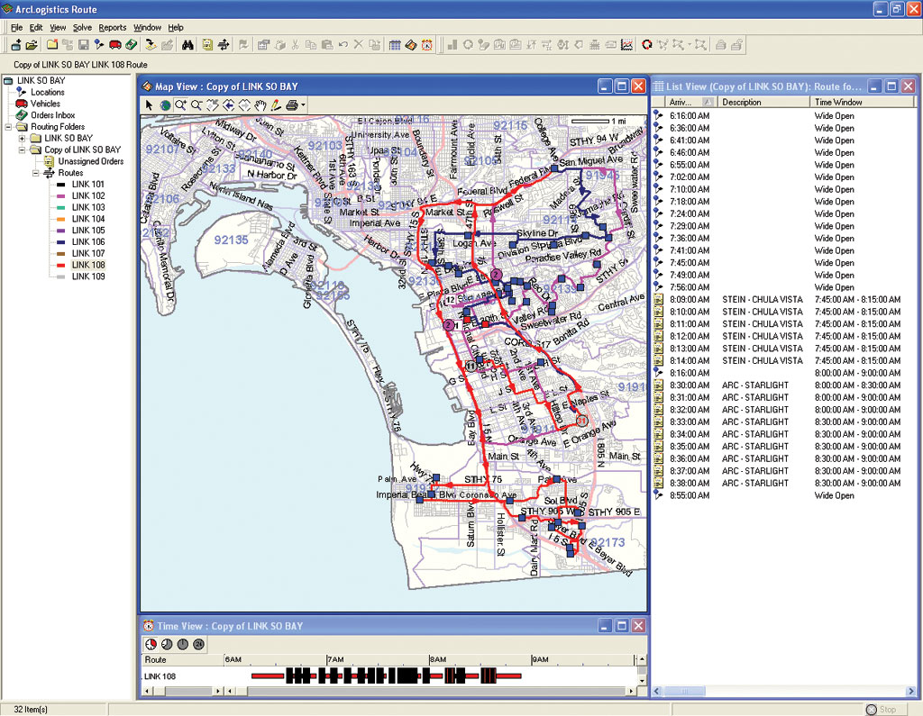Click the LINK 108 timeline bar
Screen dimensions: 923x716
[388, 675]
